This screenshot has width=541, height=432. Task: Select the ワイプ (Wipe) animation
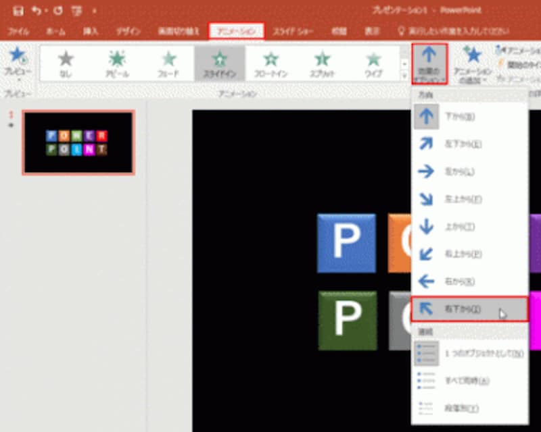coord(374,63)
